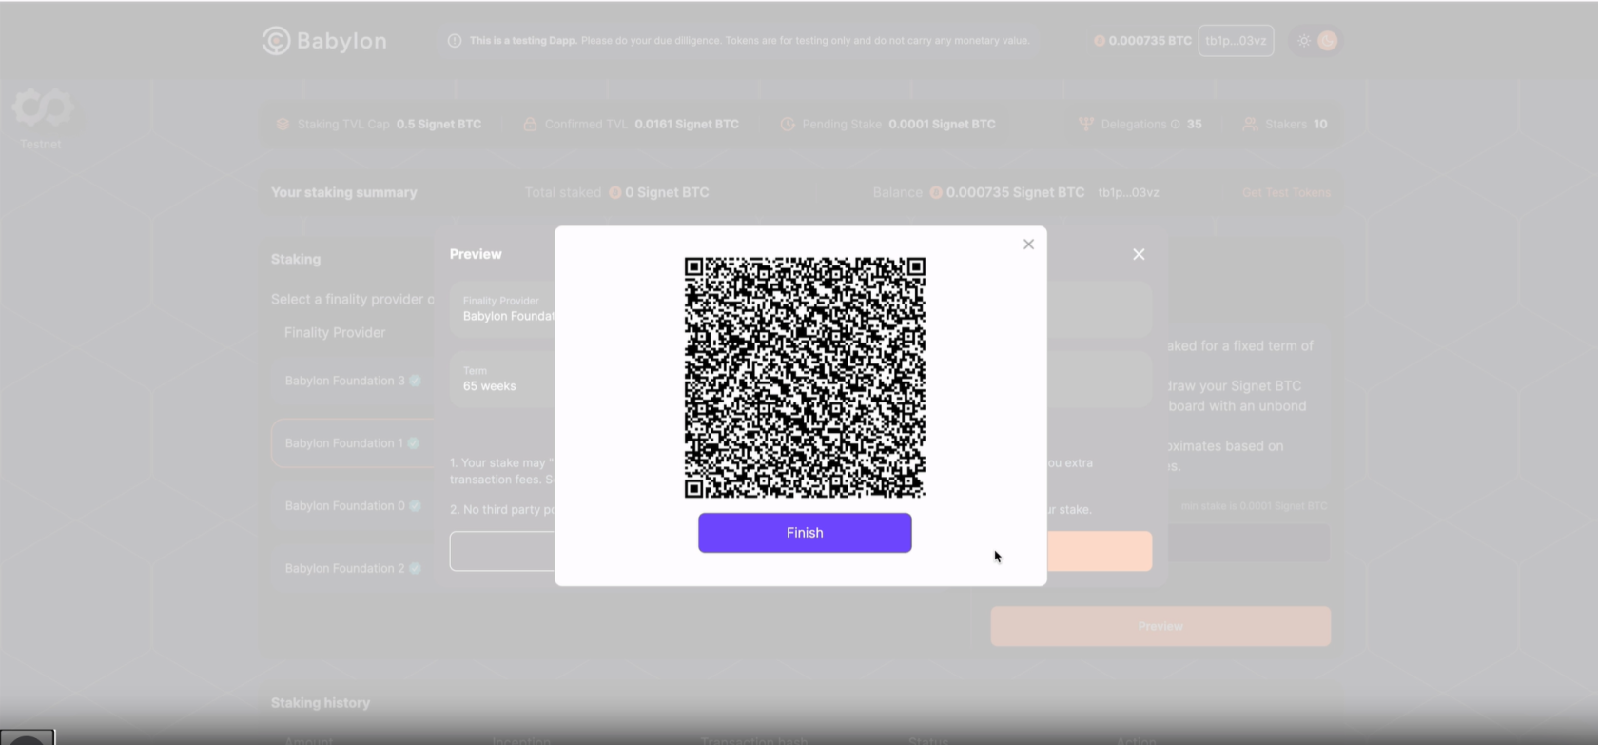Click the Stakers icon

point(1251,125)
